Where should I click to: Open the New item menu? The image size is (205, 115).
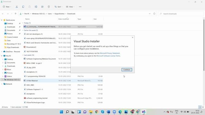point(7,7)
